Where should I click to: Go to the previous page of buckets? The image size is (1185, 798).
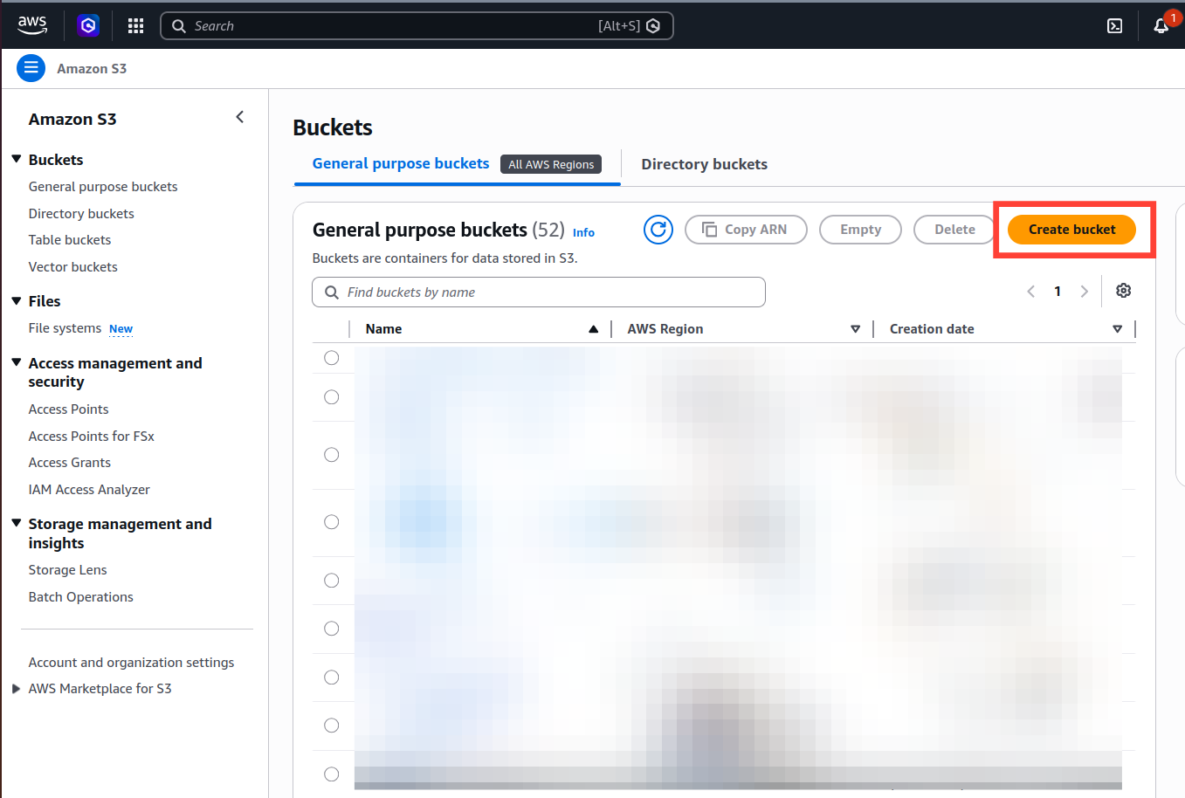[1031, 292]
